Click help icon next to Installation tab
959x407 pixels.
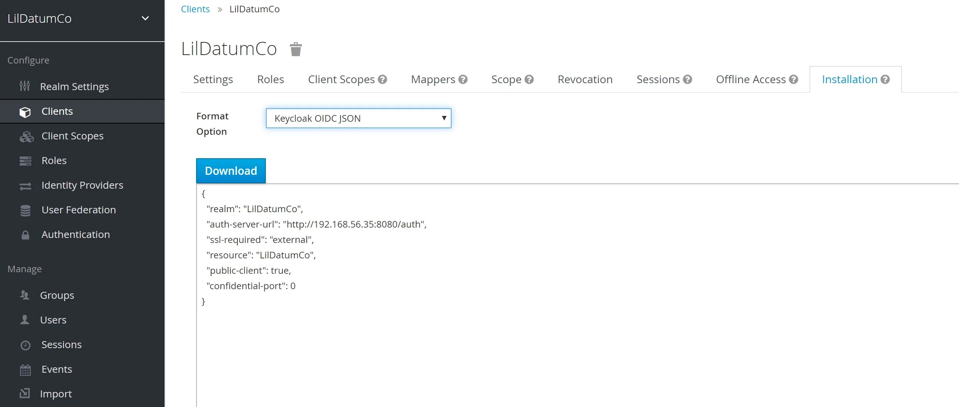tap(885, 79)
